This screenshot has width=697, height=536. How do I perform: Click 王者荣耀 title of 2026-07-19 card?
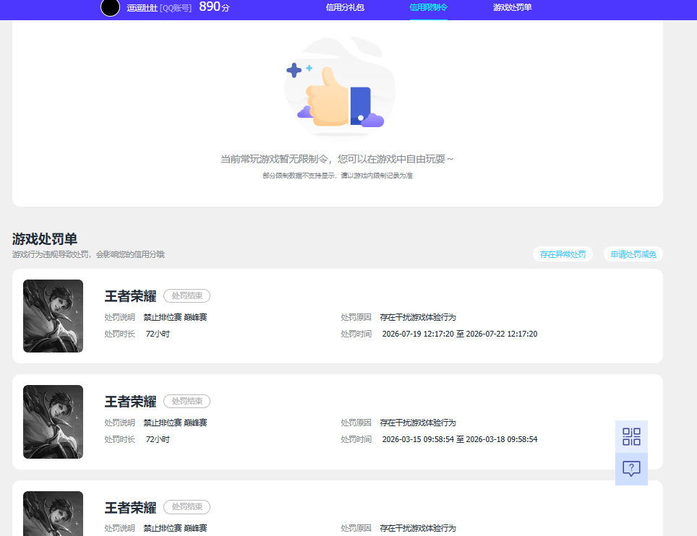(131, 296)
